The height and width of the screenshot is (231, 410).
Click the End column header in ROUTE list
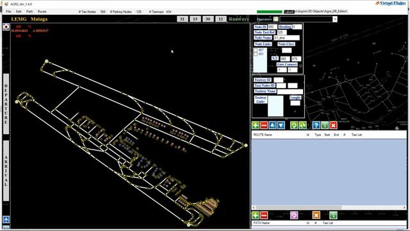(336, 135)
